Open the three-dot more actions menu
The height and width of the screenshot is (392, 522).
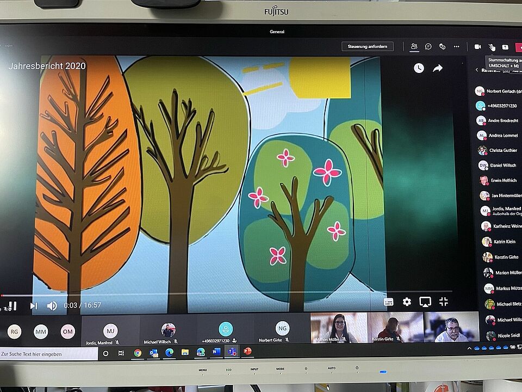click(456, 47)
